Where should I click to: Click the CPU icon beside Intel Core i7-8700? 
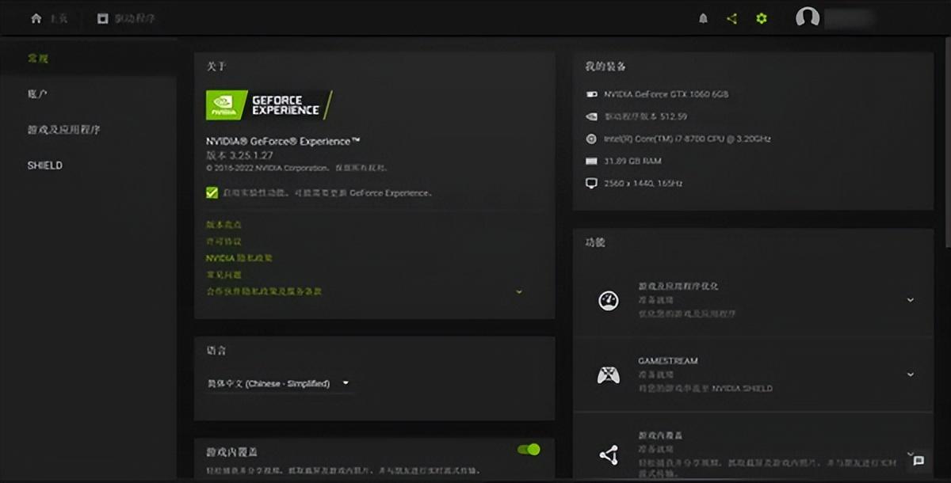pos(590,139)
